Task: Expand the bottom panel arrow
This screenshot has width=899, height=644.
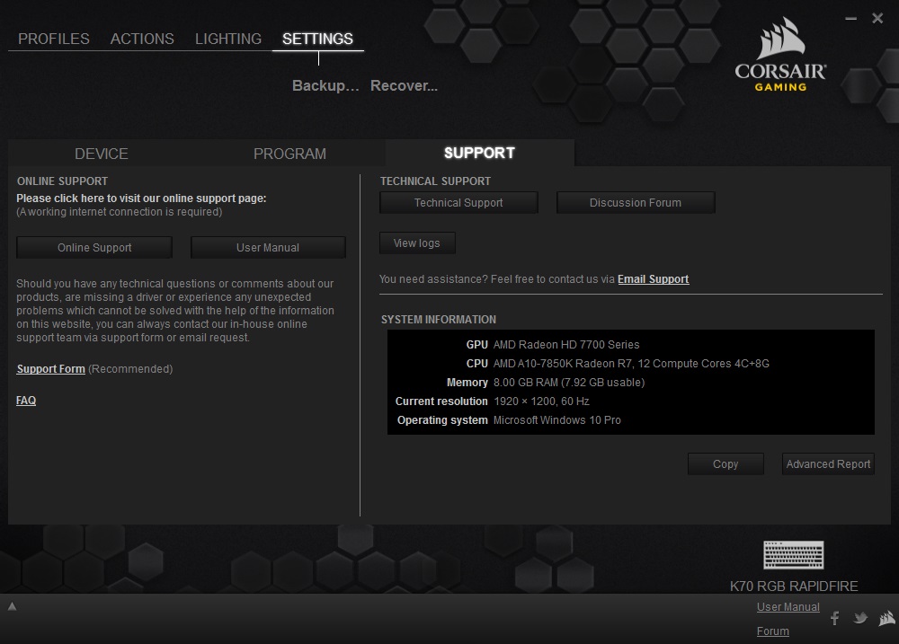Action: [x=12, y=606]
